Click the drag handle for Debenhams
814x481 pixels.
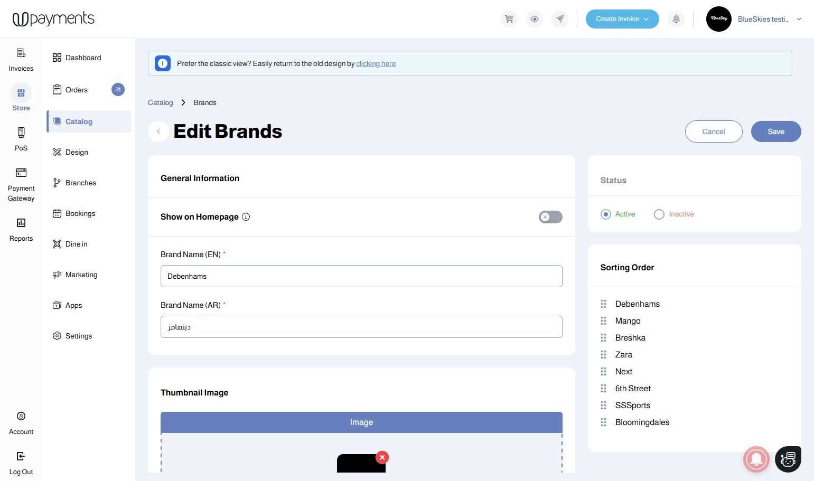(604, 304)
